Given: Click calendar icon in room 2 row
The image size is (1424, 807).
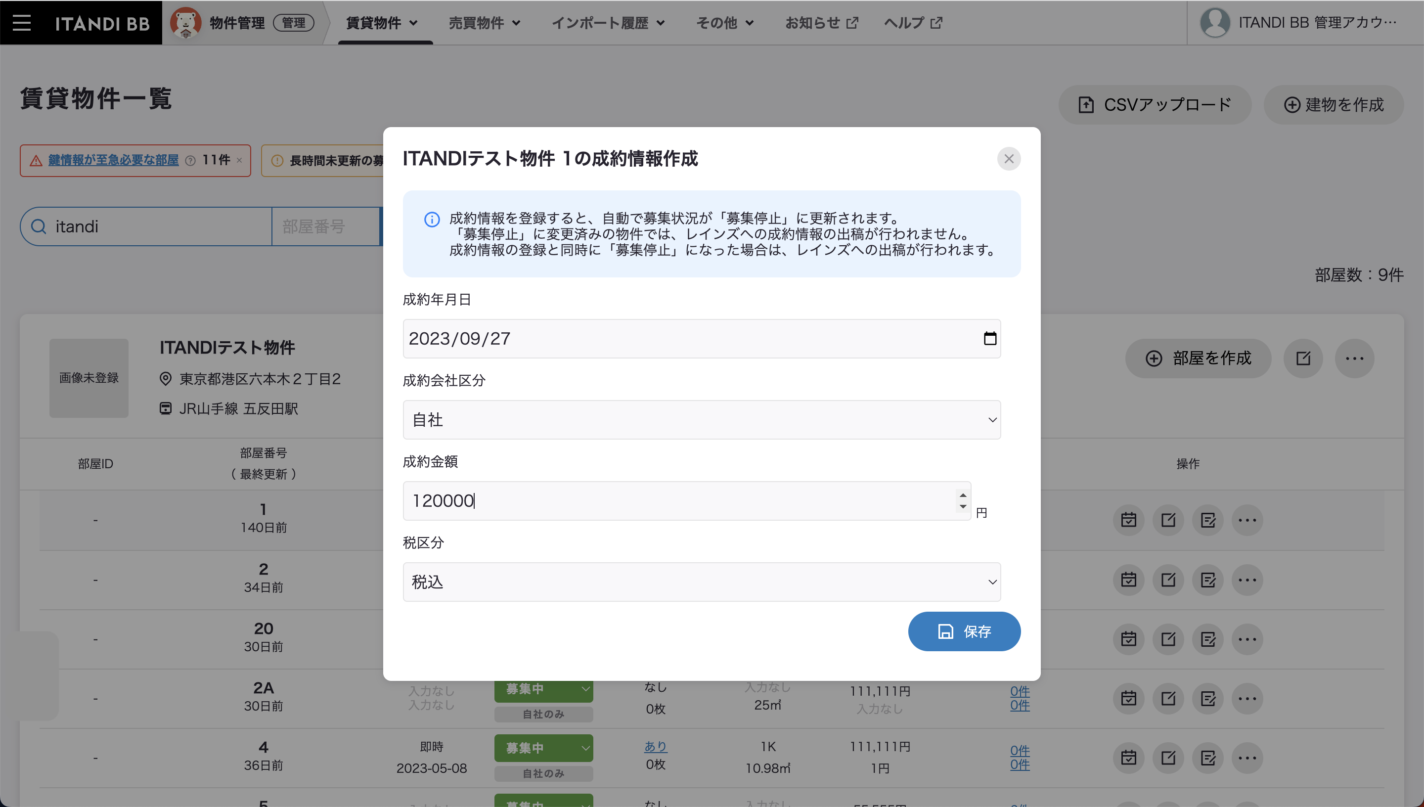Looking at the screenshot, I should pos(1129,580).
